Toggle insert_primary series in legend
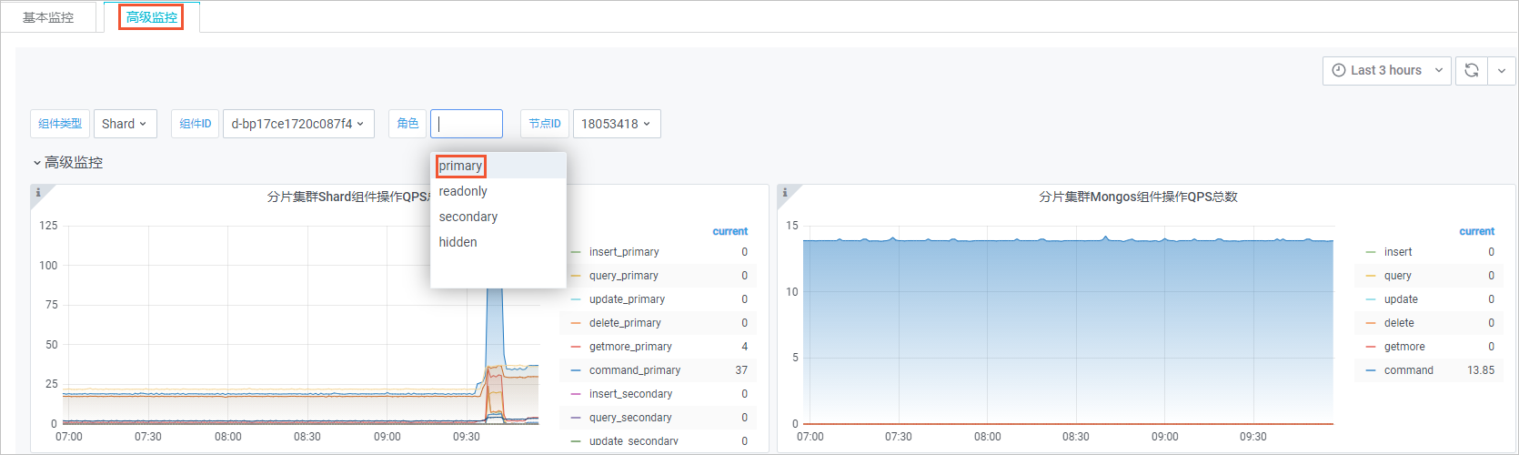 pyautogui.click(x=624, y=252)
